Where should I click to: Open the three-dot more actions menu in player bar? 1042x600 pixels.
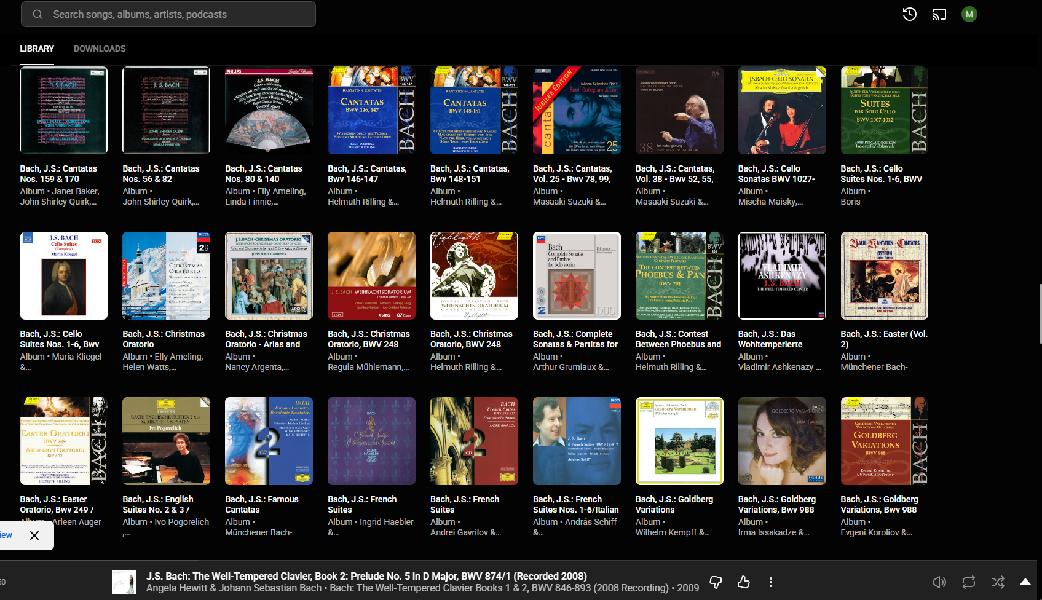click(771, 582)
